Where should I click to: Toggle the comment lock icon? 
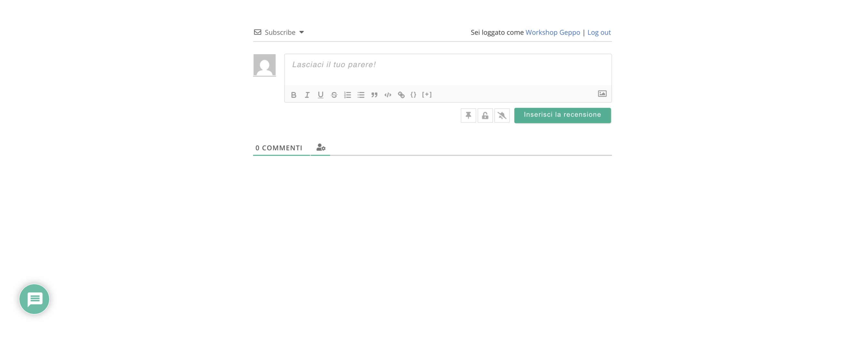(485, 115)
